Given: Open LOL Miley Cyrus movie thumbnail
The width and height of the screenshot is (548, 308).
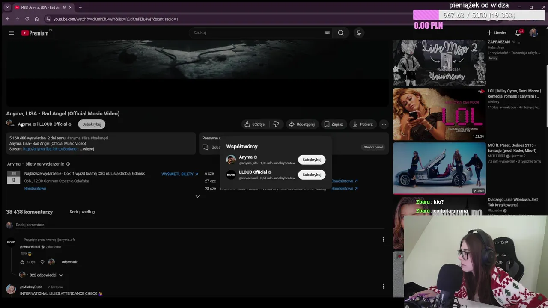Looking at the screenshot, I should coord(439,114).
